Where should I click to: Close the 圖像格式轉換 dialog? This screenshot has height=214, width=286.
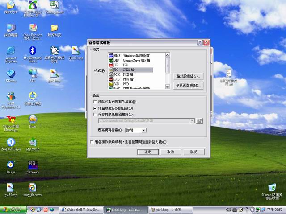[x=206, y=43]
